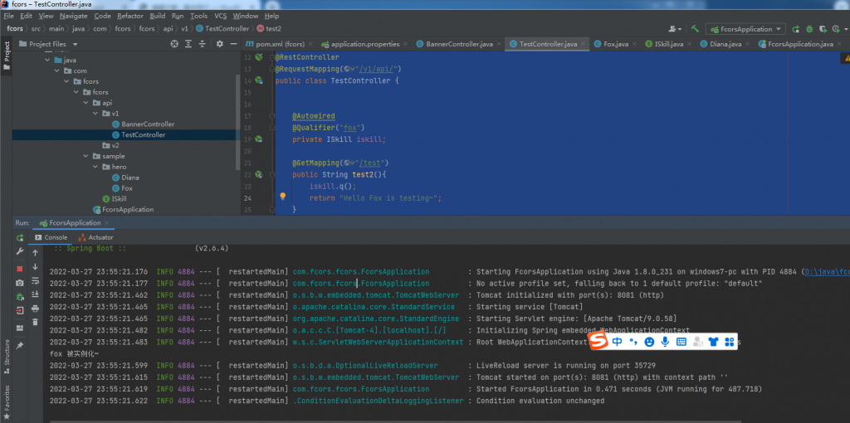Stop the running application with red square
Image resolution: width=850 pixels, height=423 pixels.
[x=20, y=269]
